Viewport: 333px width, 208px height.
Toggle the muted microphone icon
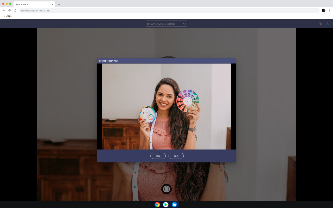pyautogui.click(x=321, y=24)
